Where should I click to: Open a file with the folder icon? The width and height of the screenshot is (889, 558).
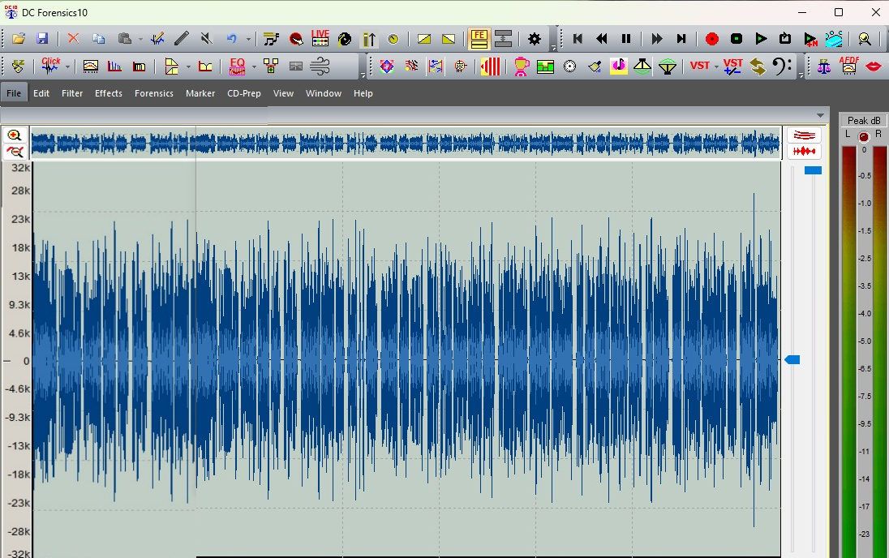tap(19, 39)
